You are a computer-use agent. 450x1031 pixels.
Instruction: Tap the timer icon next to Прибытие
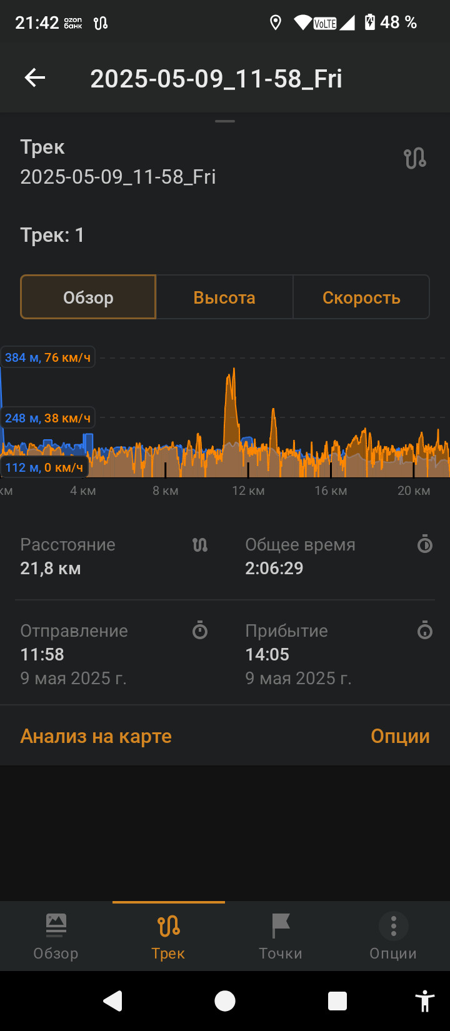[x=425, y=630]
